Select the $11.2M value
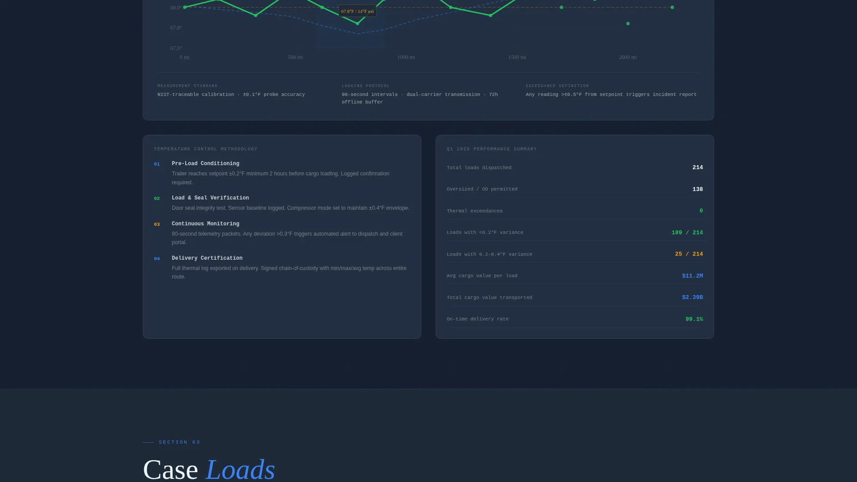This screenshot has height=482, width=857. pos(692,276)
